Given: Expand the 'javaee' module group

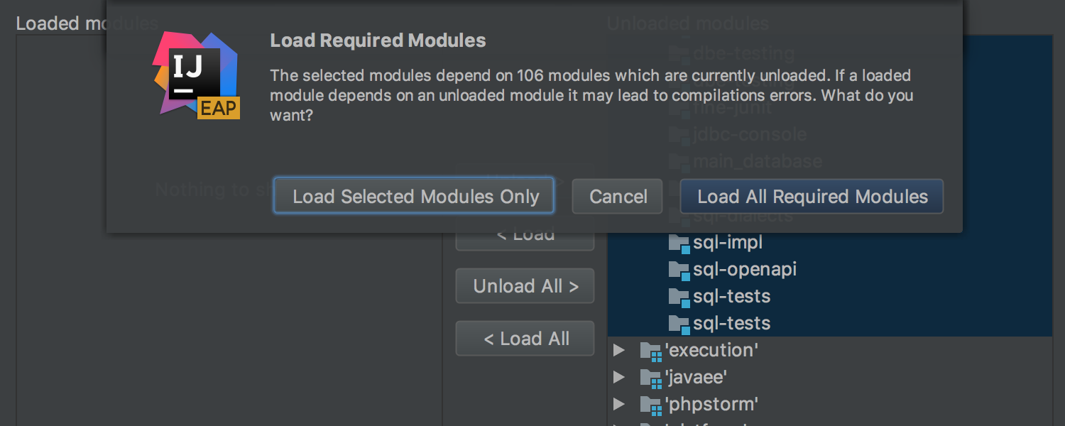Looking at the screenshot, I should click(x=618, y=377).
